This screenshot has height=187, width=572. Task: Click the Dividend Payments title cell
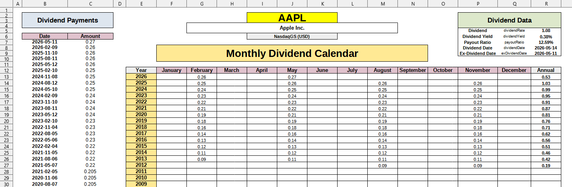(67, 20)
